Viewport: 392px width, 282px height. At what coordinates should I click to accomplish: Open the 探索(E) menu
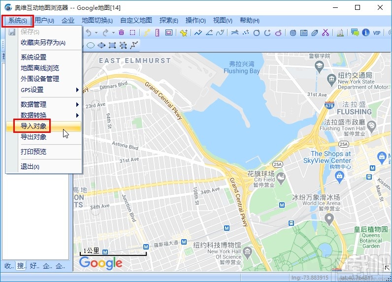(169, 21)
